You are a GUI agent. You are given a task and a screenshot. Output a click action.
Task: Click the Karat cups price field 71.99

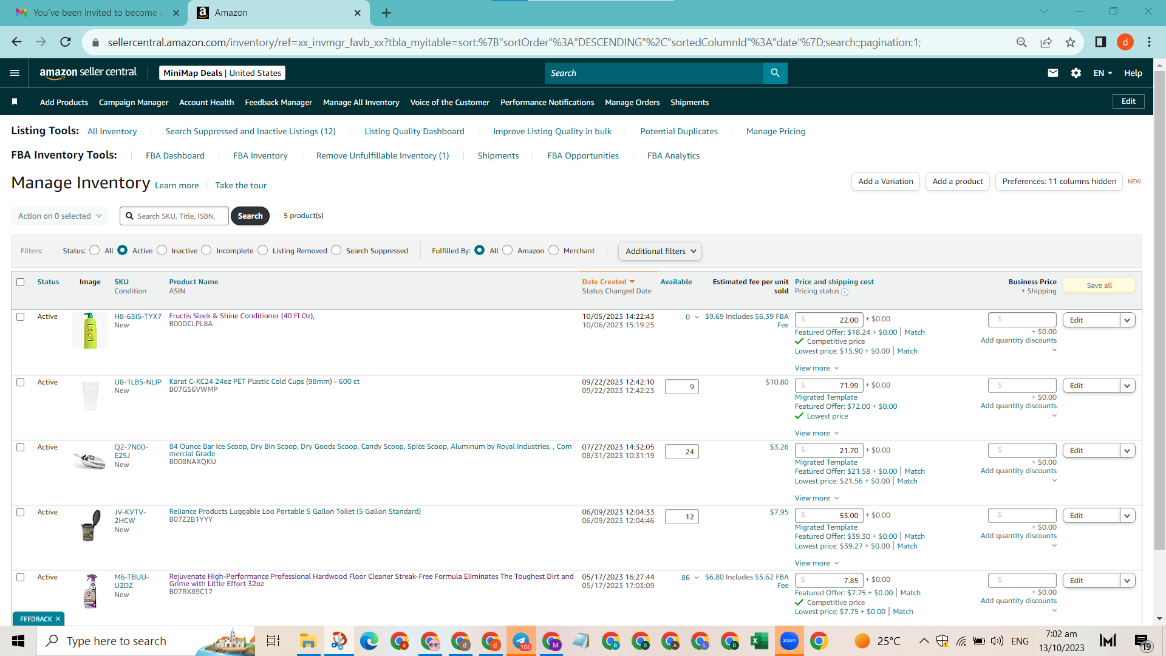(829, 386)
